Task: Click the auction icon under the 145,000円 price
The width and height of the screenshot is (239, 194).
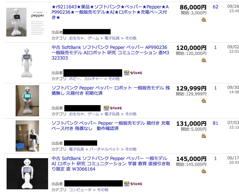Action: pyautogui.click(x=204, y=171)
